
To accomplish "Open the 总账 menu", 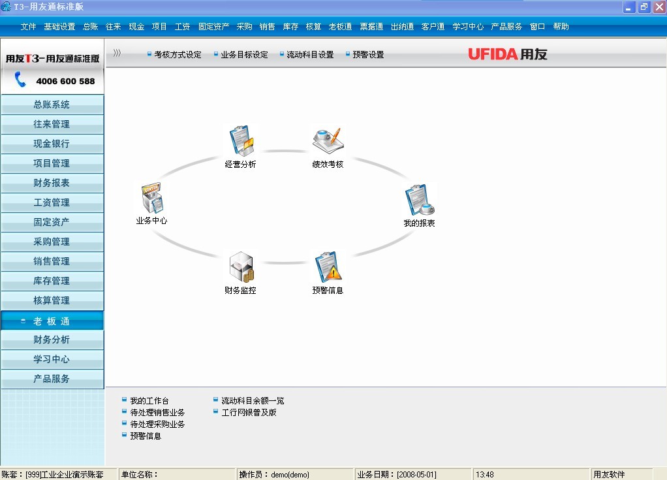I will click(91, 26).
